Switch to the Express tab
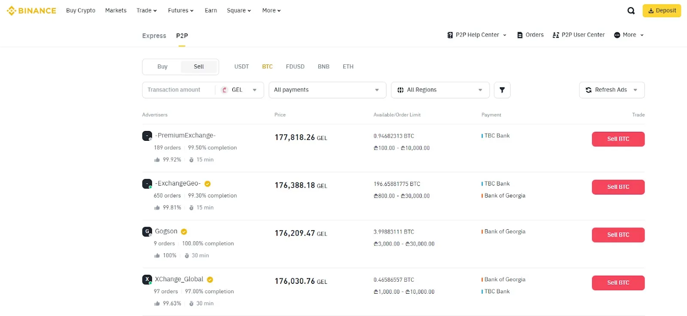Screen dimensions: 687x316 pyautogui.click(x=154, y=36)
